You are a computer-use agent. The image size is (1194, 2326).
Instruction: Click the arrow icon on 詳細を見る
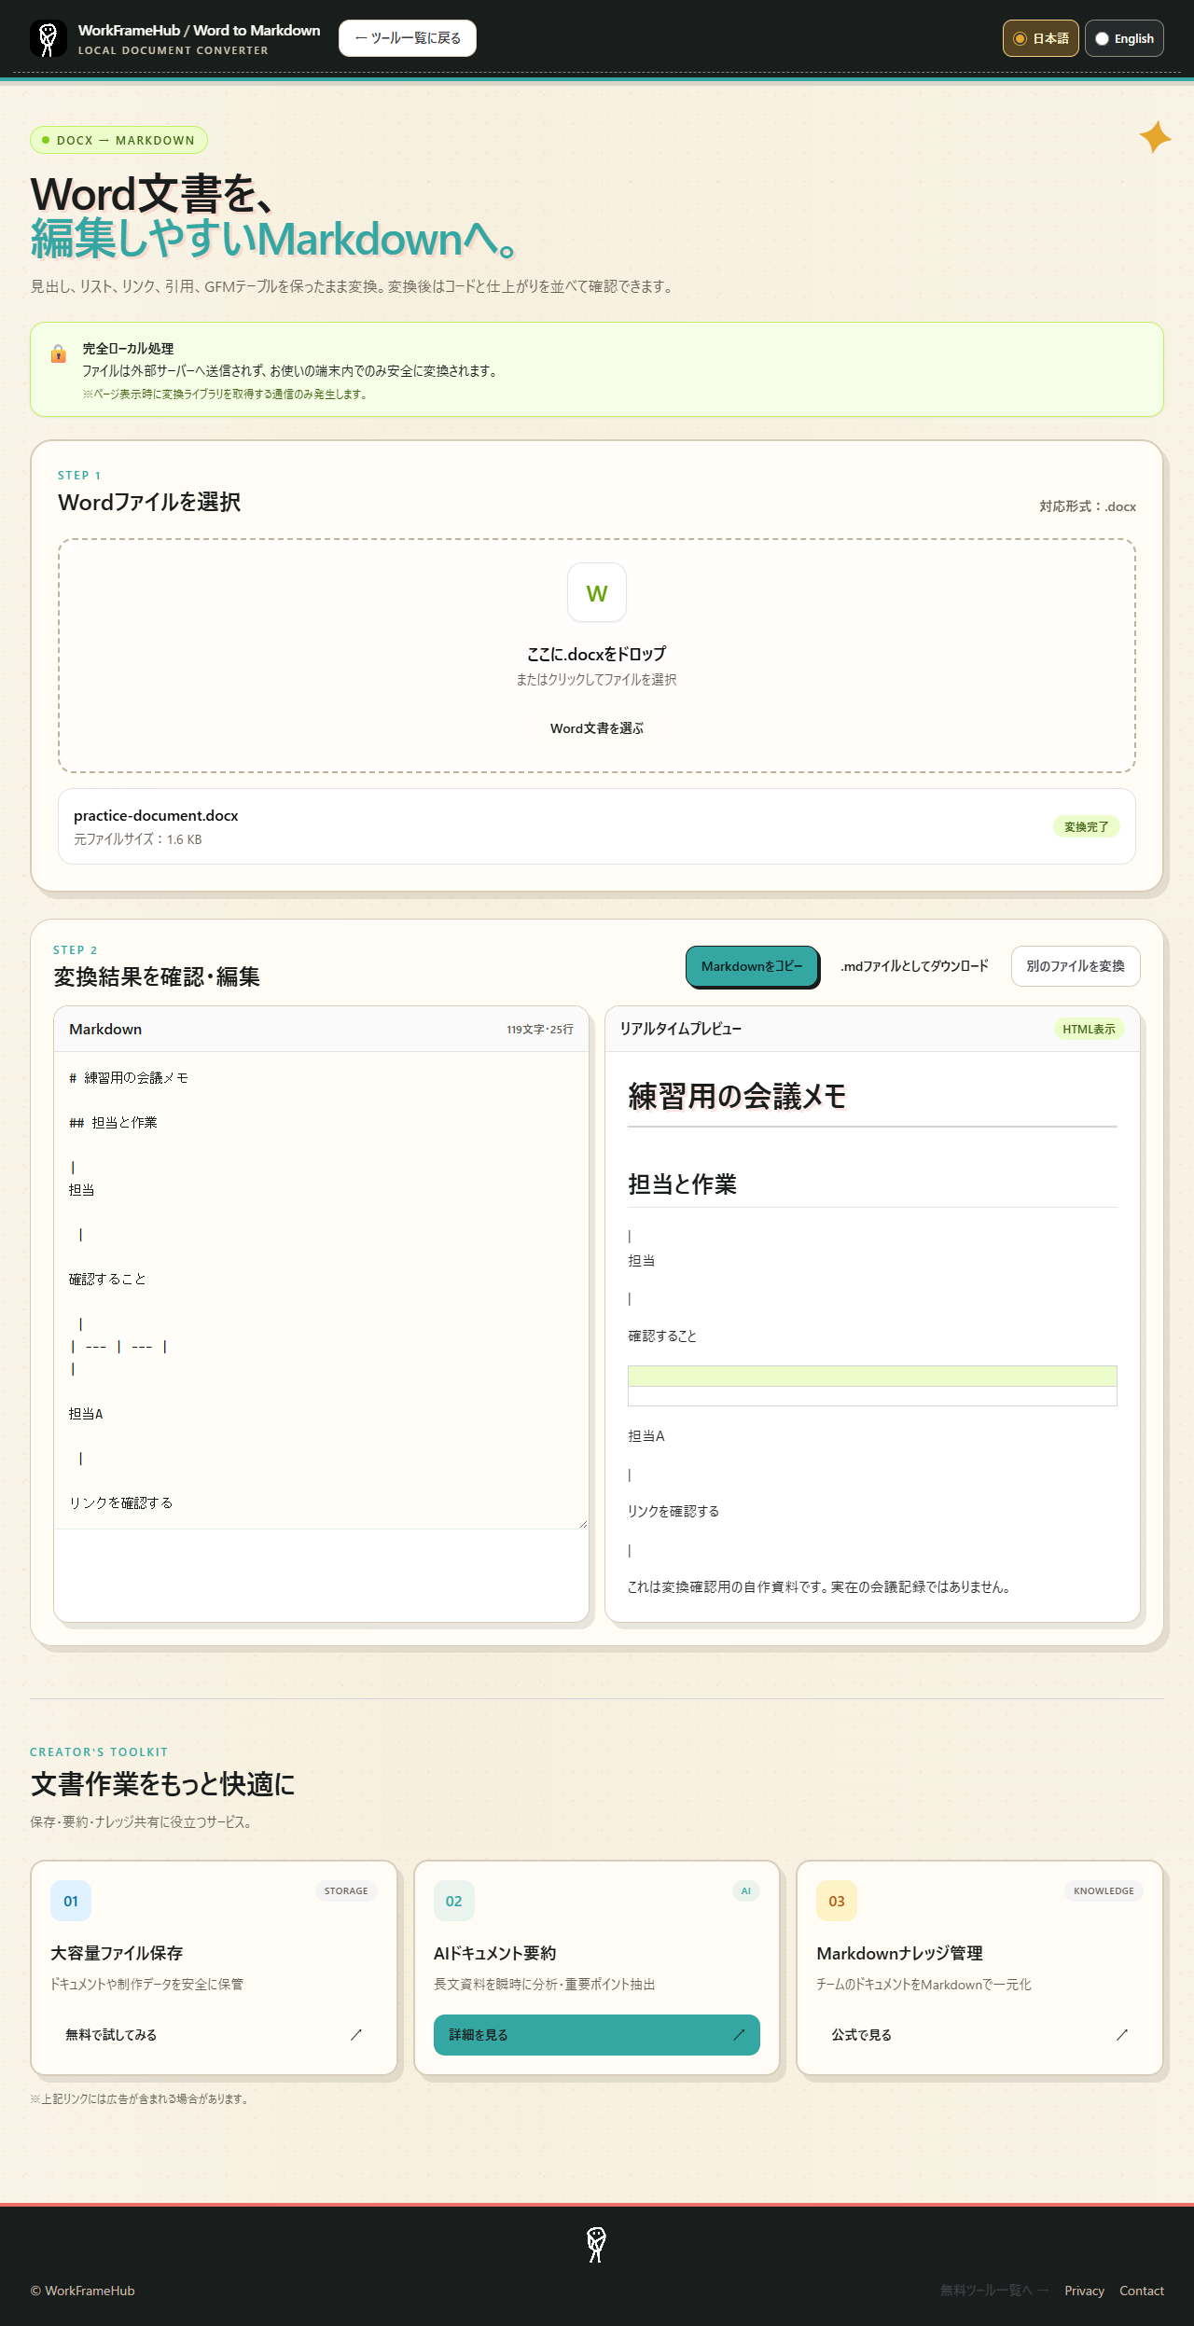[739, 2034]
